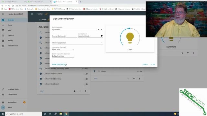Click Edit on the voltage card

(x=96, y=79)
